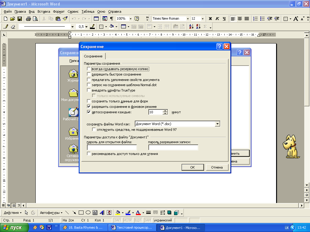Screen dimensions: 310x232
Task: Select the Rectangle drawing tool
Action: click(81, 212)
